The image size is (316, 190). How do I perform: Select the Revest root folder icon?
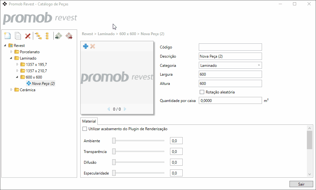pos(11,45)
